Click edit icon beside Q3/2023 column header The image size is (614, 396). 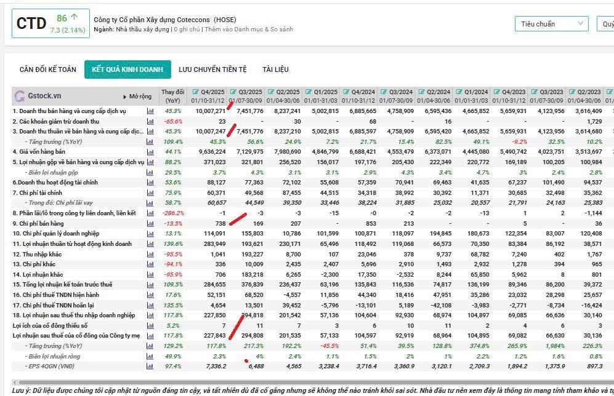(x=534, y=92)
